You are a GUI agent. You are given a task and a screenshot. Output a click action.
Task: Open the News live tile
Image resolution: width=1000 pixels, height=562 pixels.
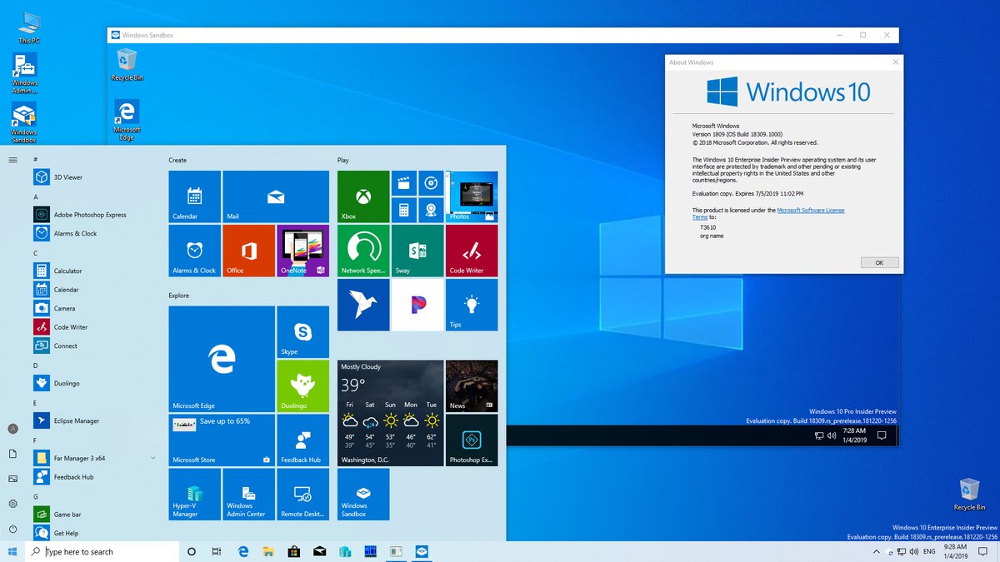[x=472, y=386]
